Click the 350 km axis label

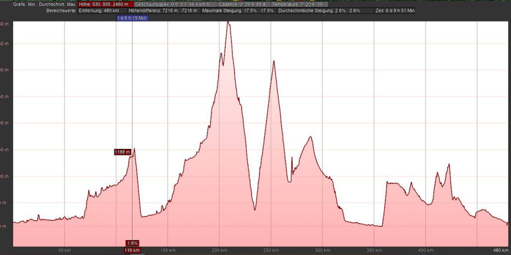tap(374, 250)
